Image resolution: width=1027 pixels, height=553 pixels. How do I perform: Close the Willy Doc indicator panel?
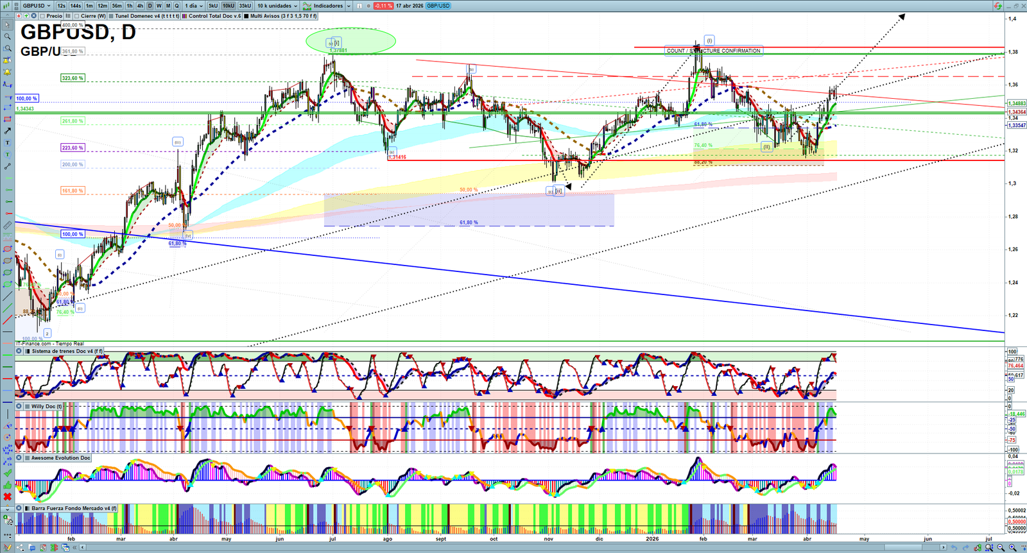tap(19, 406)
